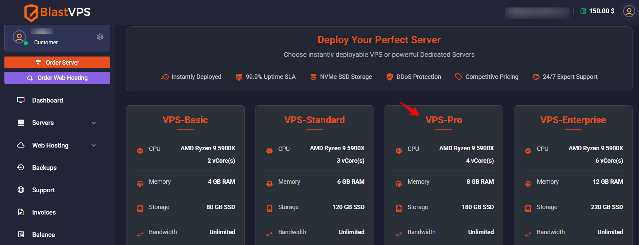Click the NVMe SSD Storage disk-stack icon
The height and width of the screenshot is (245, 639).
(313, 77)
